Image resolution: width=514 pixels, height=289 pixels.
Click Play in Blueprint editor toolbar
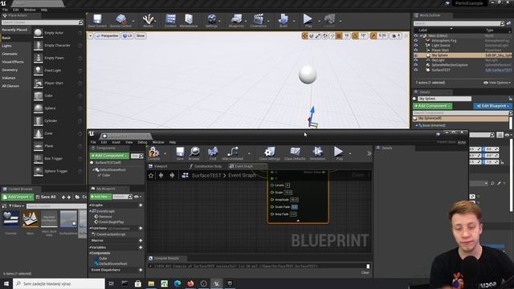(339, 153)
